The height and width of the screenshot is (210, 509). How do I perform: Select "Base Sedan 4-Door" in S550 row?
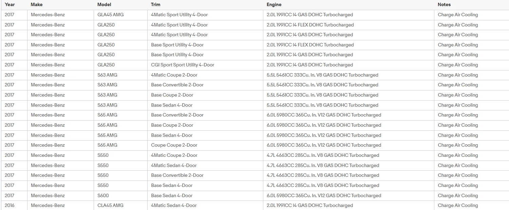[172, 186]
